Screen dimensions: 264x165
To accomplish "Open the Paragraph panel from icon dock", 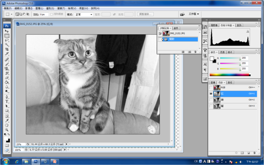I will (205, 70).
